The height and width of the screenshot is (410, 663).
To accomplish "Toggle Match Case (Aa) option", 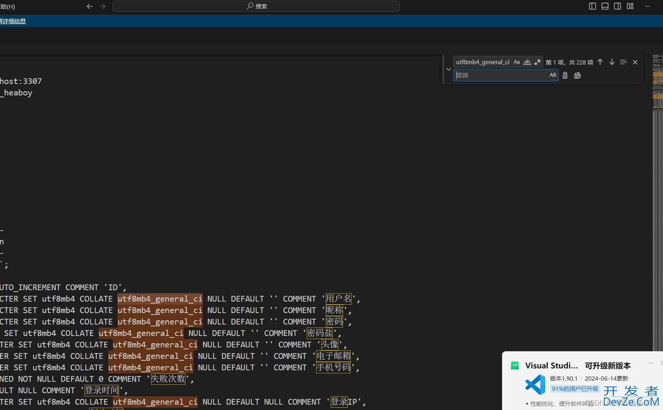I will pos(517,62).
